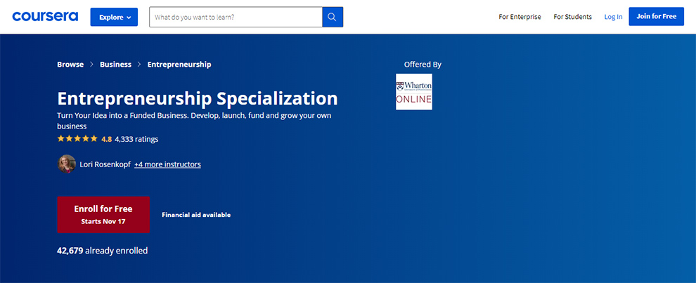Open the For Enterprise page
Screen dimensions: 696x283
point(520,17)
